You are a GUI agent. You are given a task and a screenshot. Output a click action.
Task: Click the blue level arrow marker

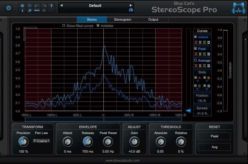point(188,110)
